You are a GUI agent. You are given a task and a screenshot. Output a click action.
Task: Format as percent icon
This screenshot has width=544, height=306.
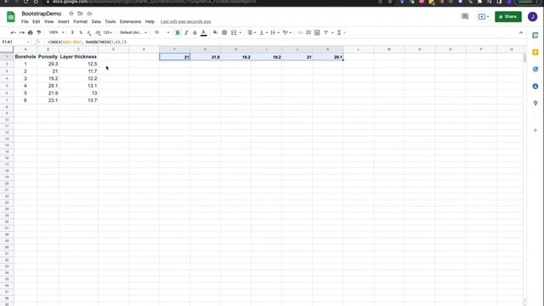click(x=81, y=32)
